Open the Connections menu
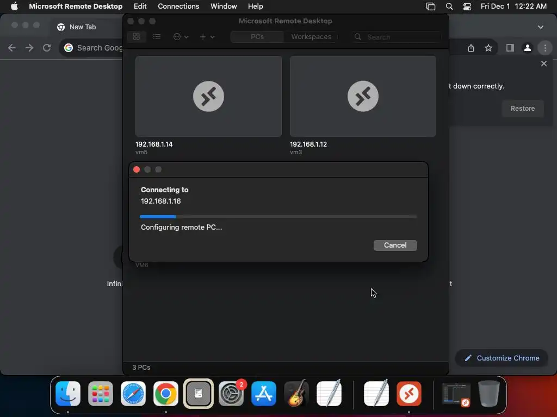This screenshot has height=417, width=557. pos(178,6)
